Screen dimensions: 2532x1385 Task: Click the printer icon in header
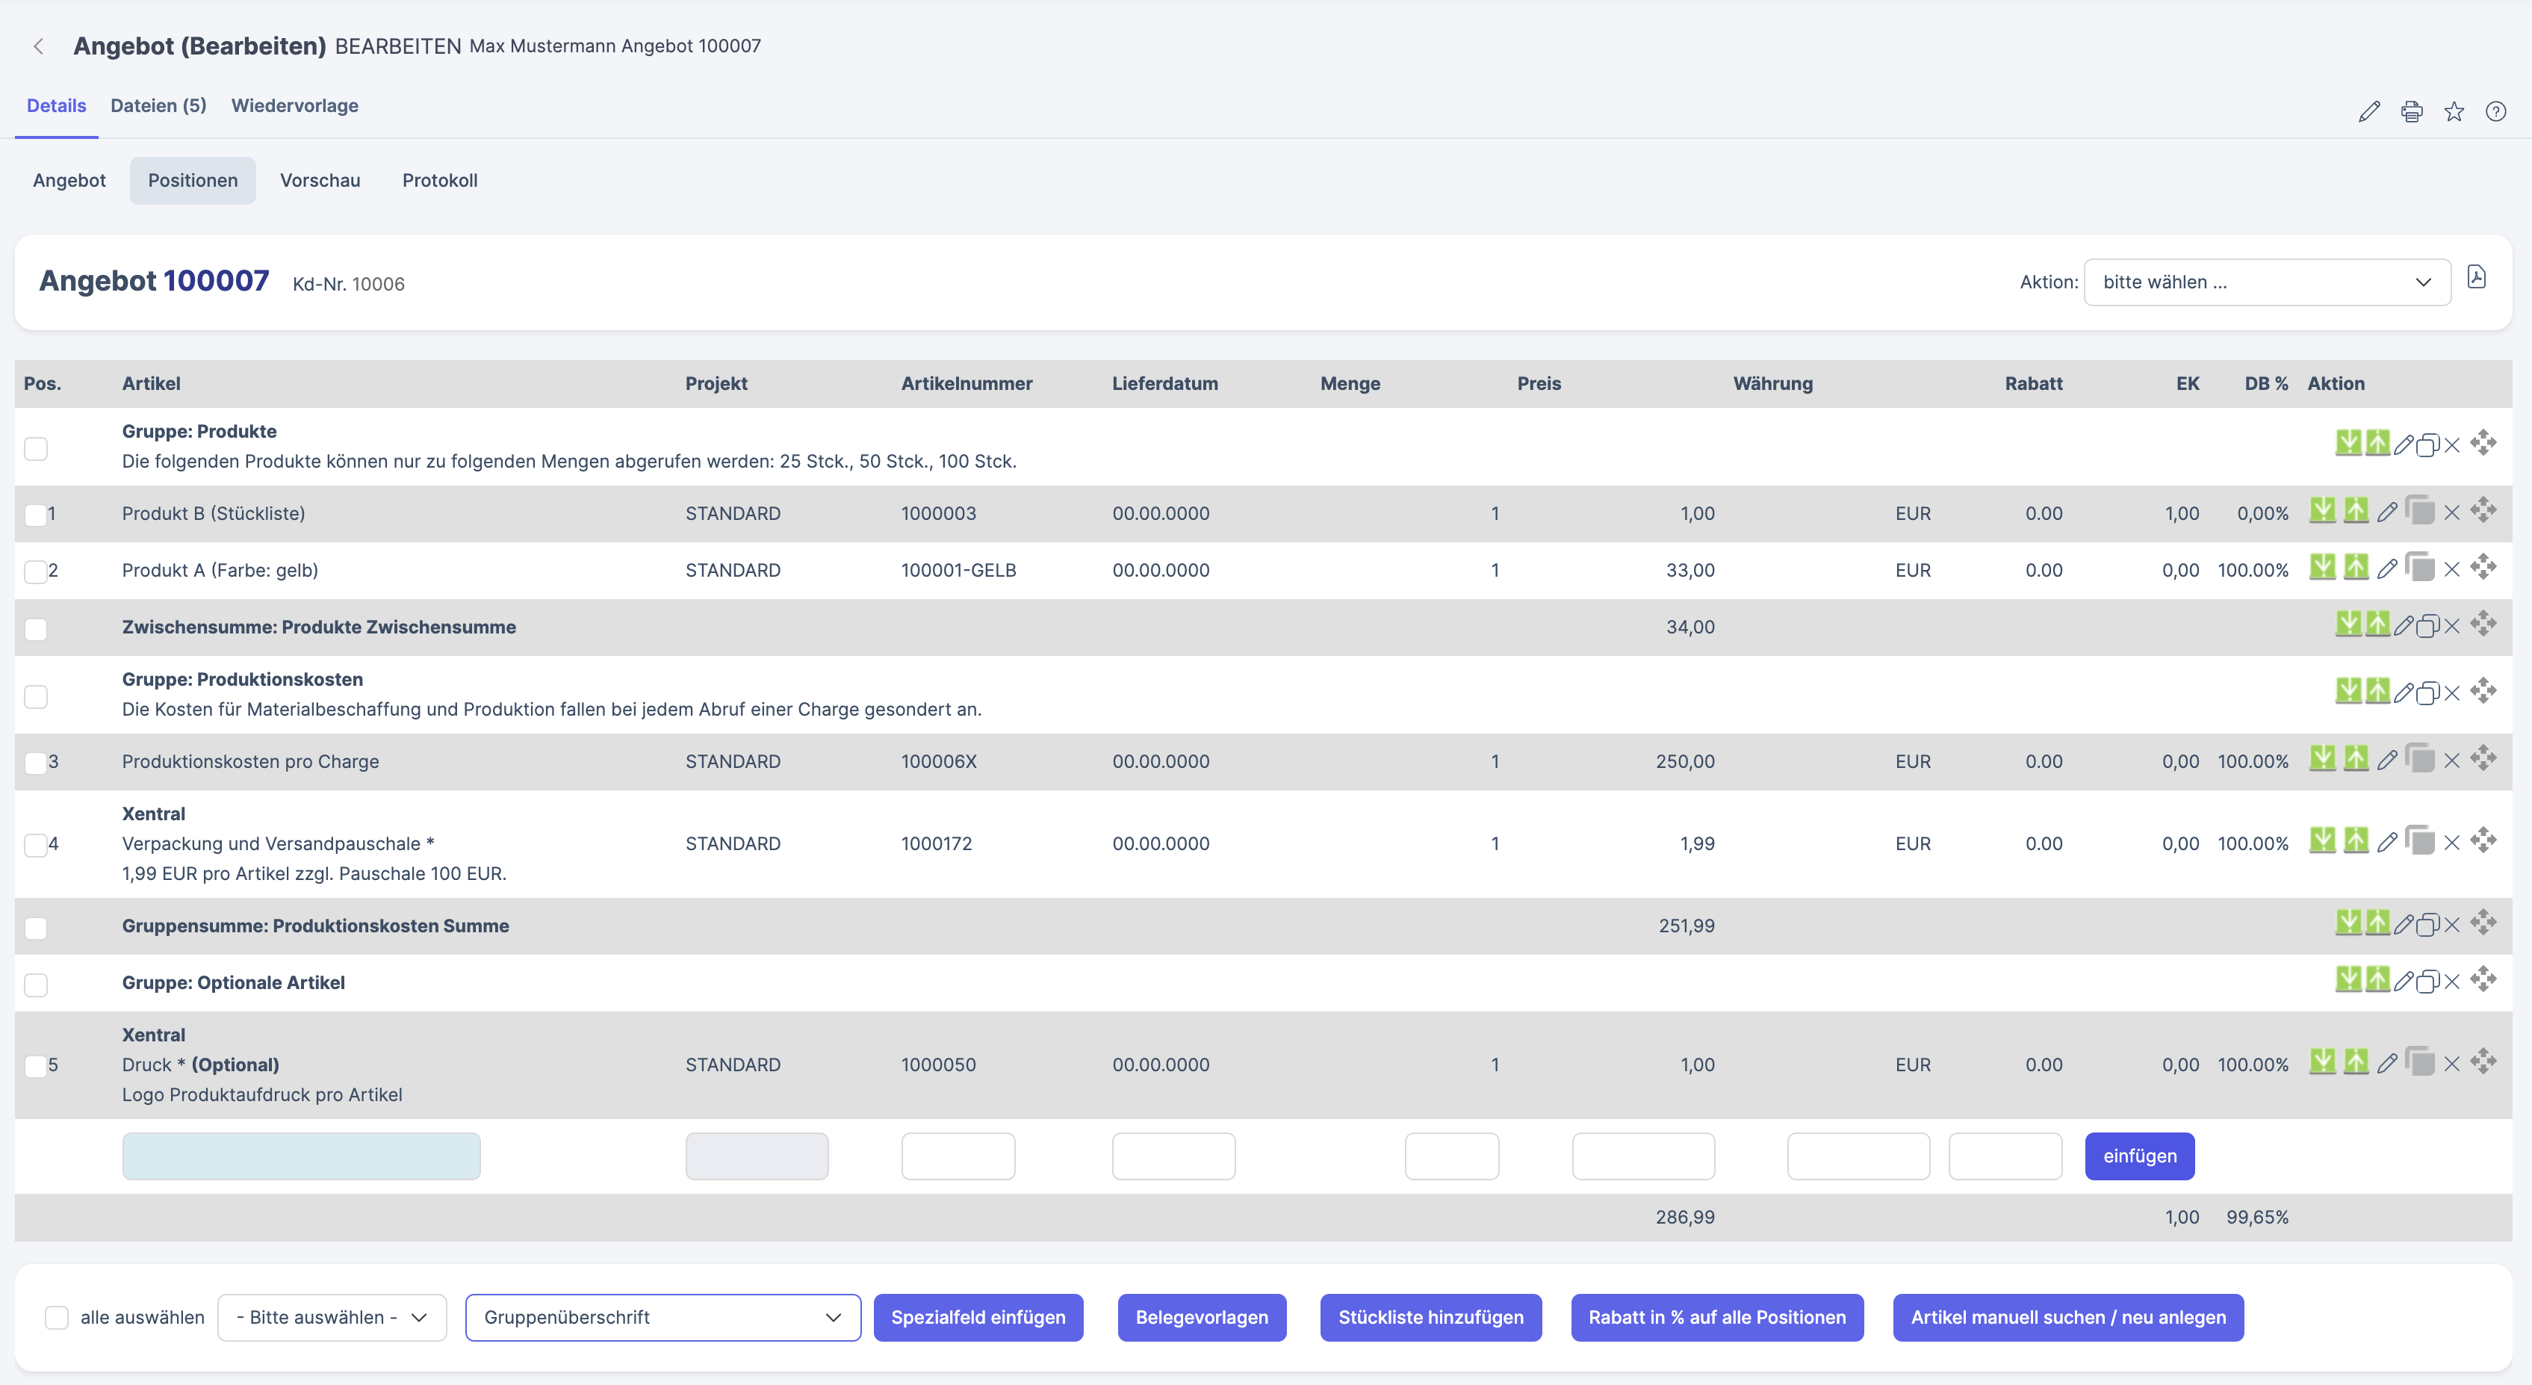pos(2411,111)
